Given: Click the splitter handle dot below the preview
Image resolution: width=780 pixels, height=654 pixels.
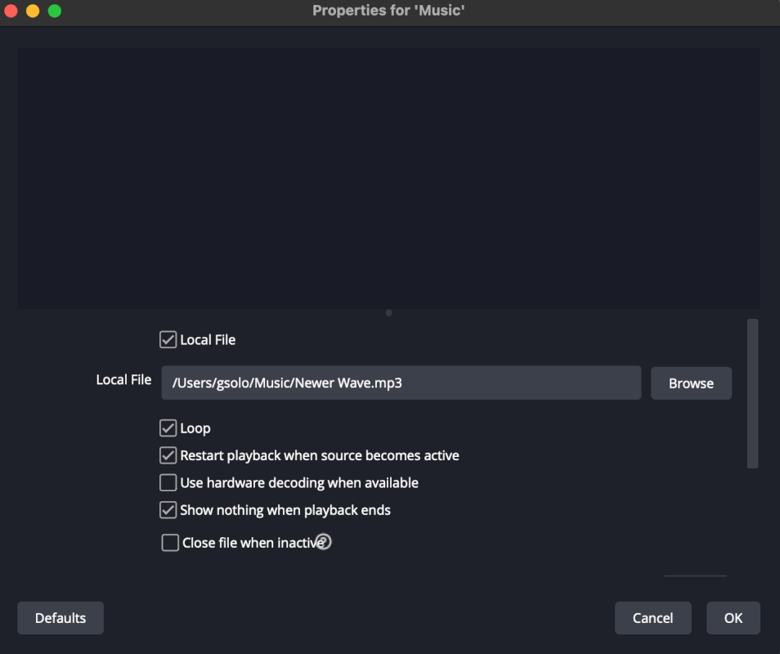Looking at the screenshot, I should click(x=388, y=312).
